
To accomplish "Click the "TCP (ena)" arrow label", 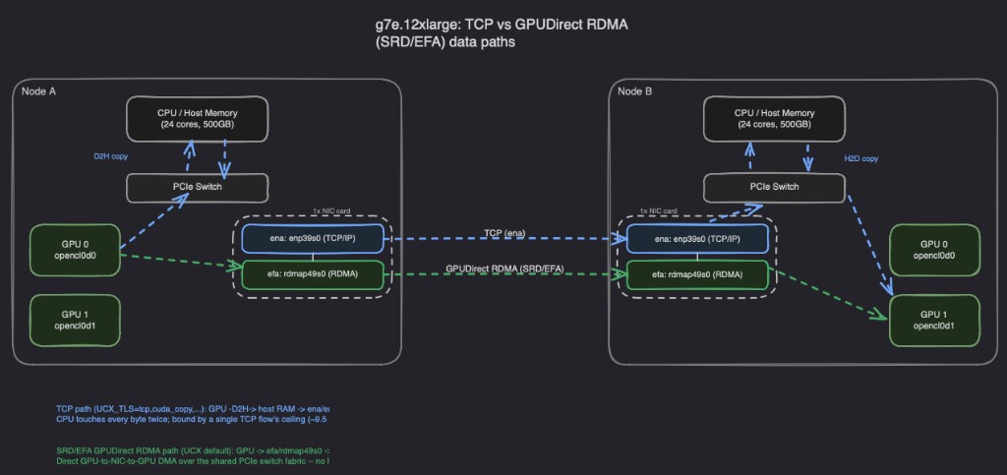I will click(x=504, y=233).
